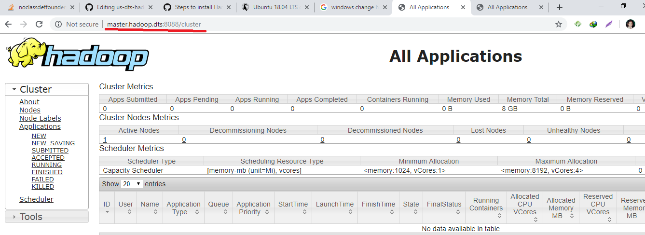Screen dimensions: 645x235
Task: Open the Active Nodes count link
Action: point(105,139)
